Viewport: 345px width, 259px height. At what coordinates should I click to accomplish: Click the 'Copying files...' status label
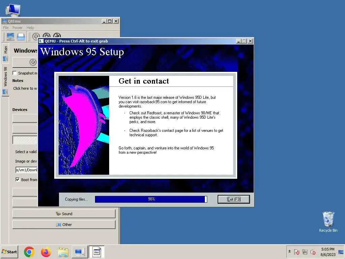tap(76, 199)
